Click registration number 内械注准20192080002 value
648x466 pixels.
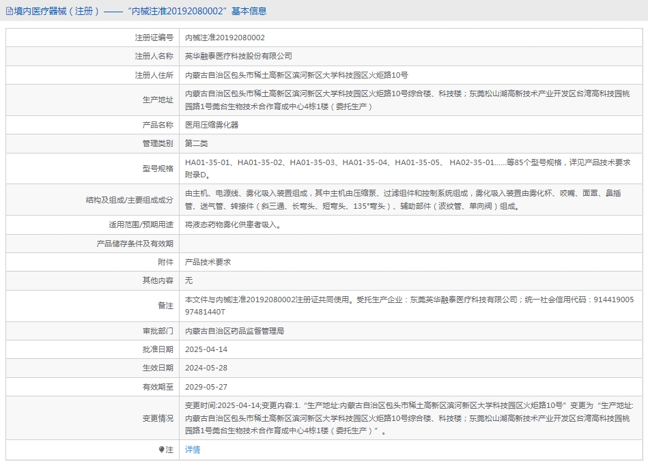225,38
